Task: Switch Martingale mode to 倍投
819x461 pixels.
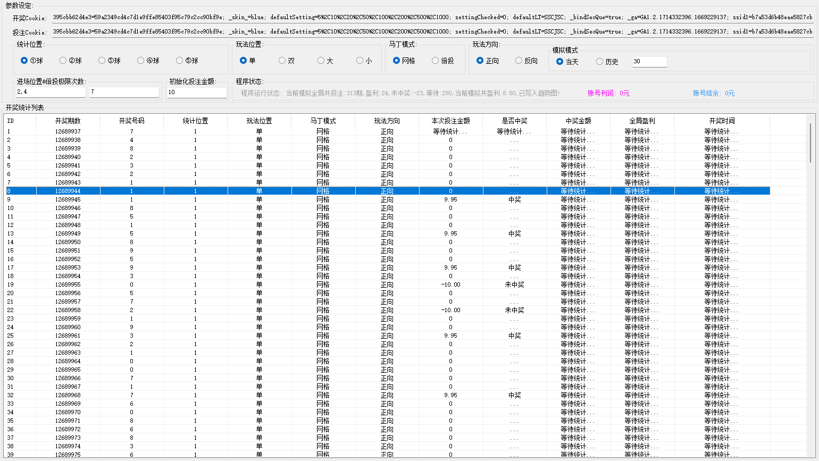Action: pos(436,61)
